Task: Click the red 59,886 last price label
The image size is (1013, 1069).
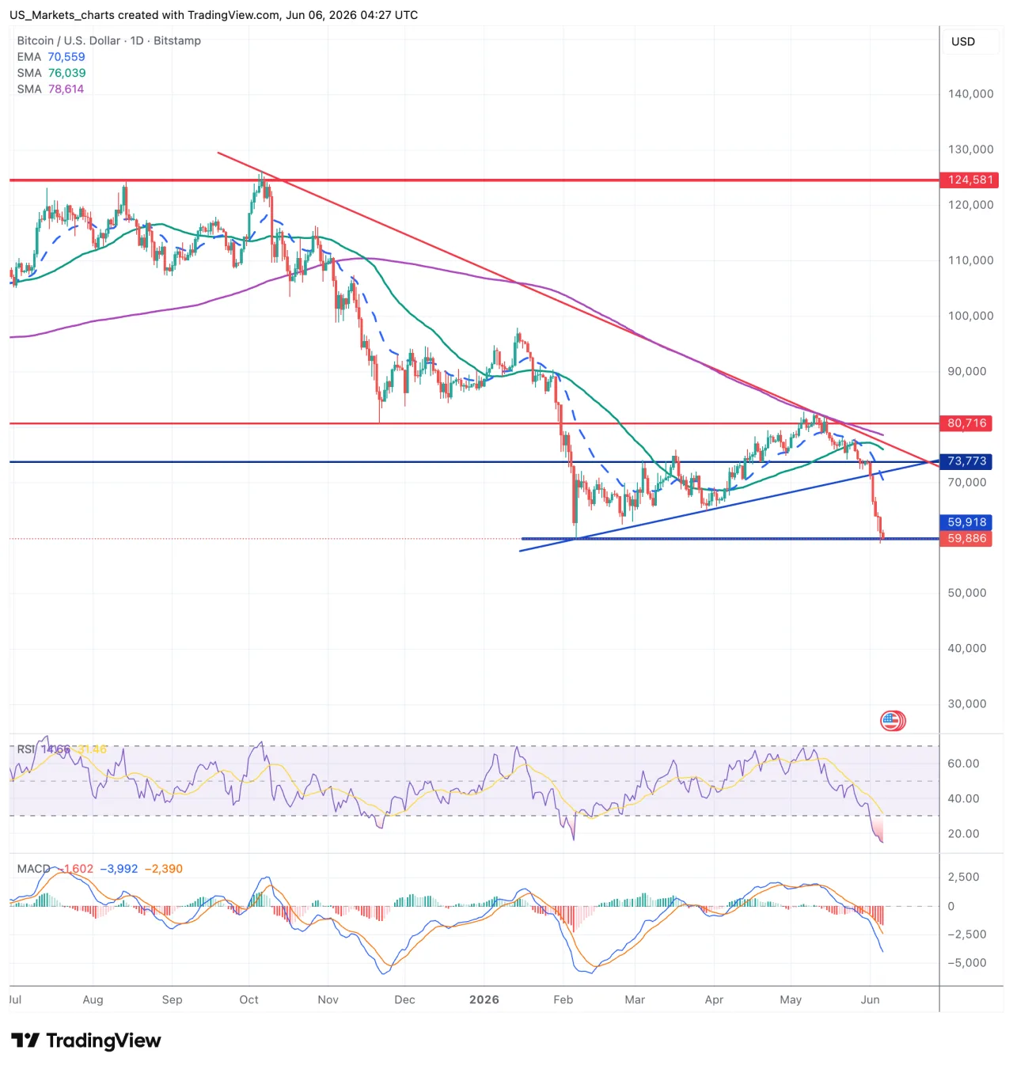Action: (x=966, y=538)
